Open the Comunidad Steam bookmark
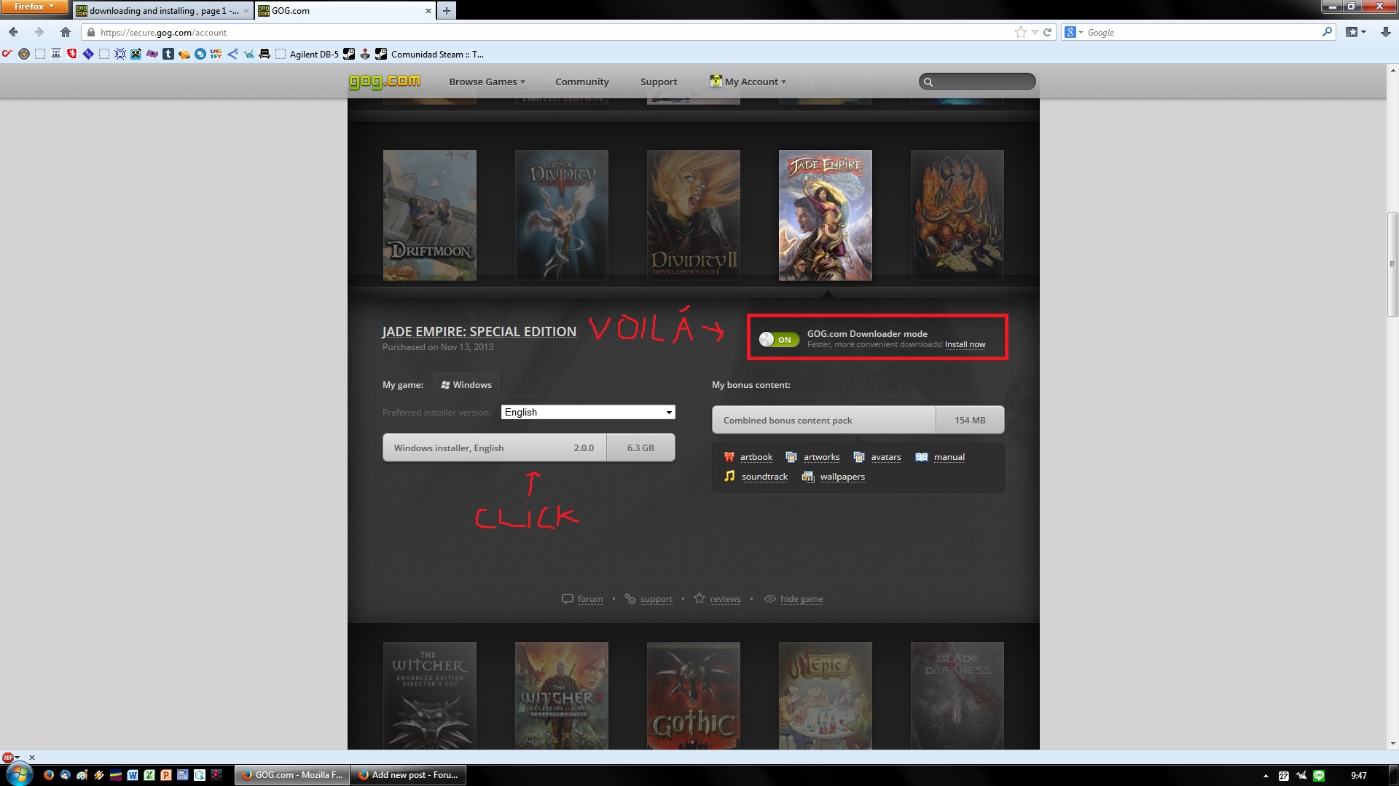 click(x=430, y=54)
